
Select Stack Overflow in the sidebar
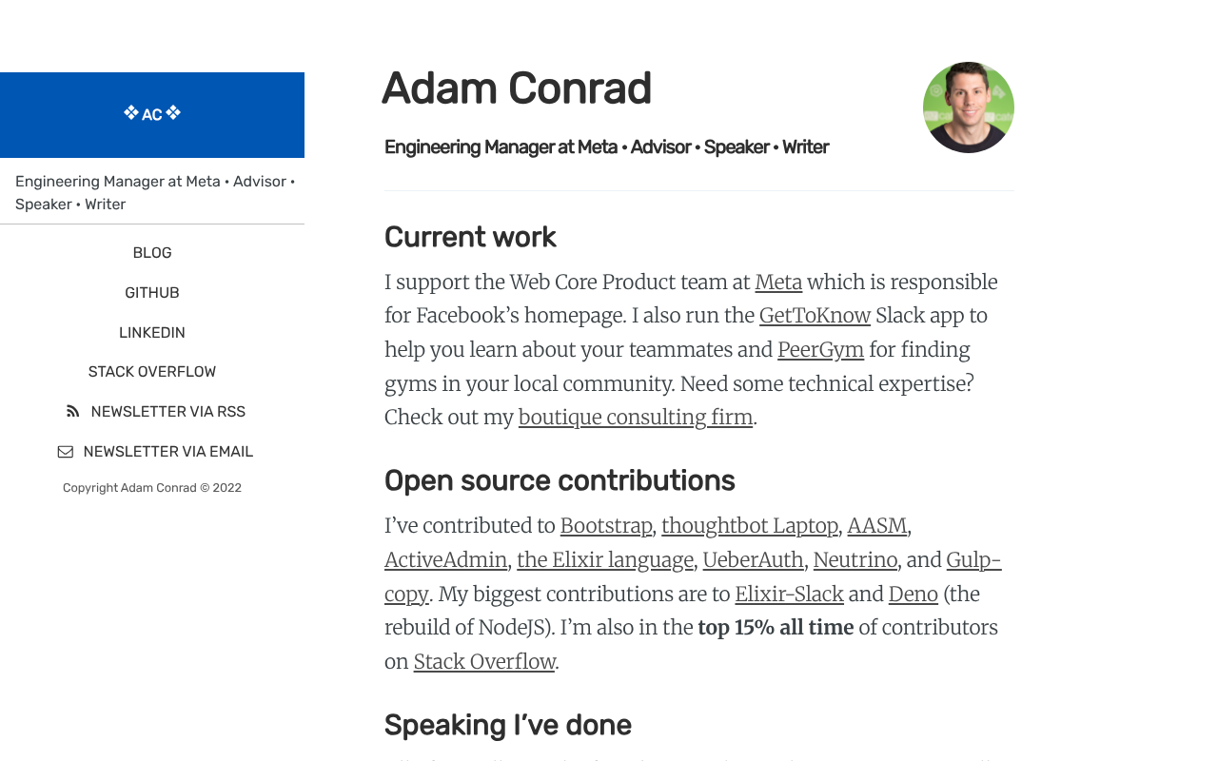tap(152, 372)
